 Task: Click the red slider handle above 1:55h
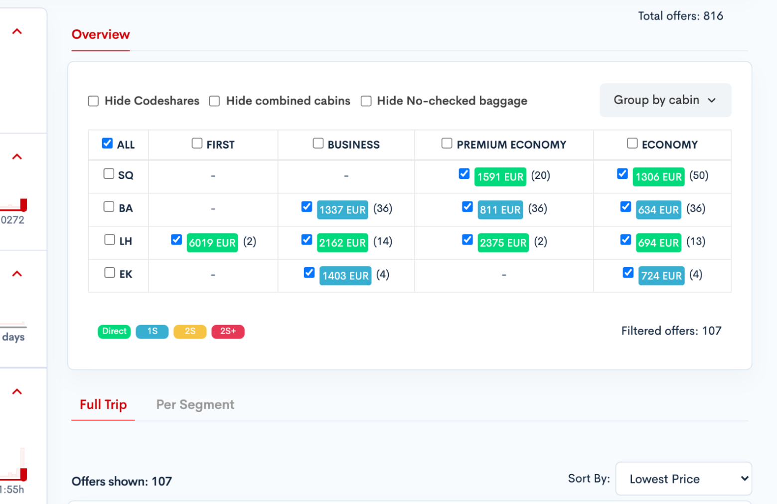coord(23,474)
